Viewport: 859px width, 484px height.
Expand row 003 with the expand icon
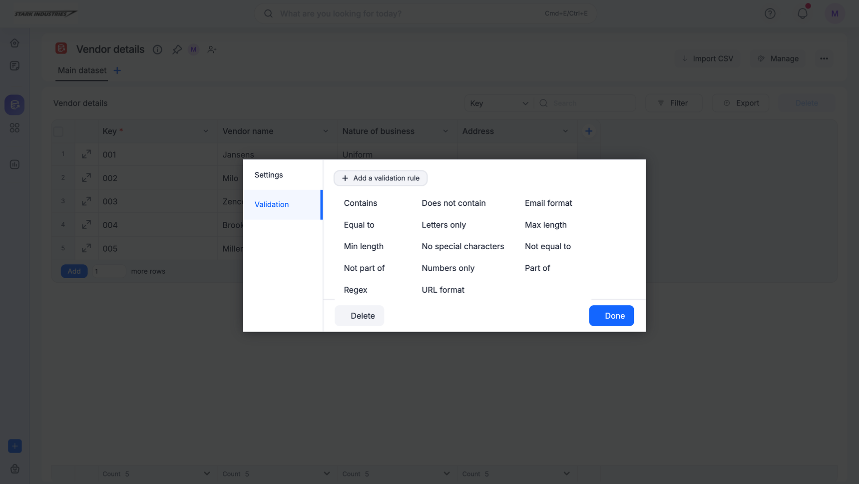pos(86,201)
